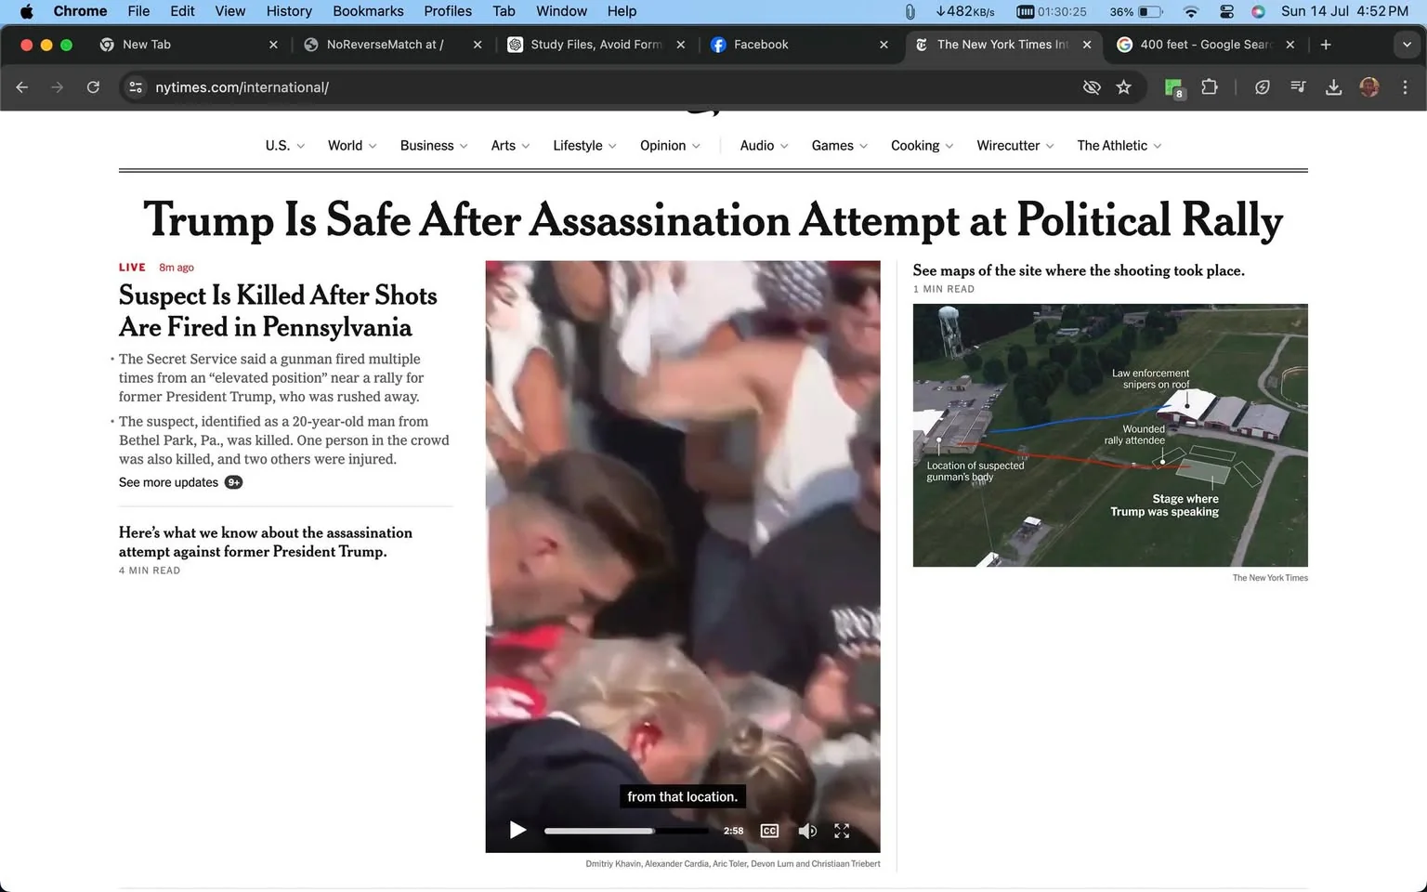Expand the Opinion section dropdown
The image size is (1427, 892).
[670, 146]
